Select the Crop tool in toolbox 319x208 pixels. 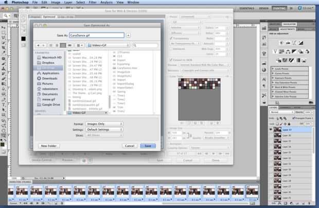tap(4, 47)
